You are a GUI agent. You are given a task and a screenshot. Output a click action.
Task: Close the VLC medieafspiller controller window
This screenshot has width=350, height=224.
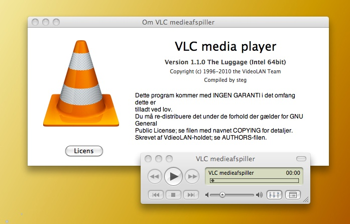(148, 159)
